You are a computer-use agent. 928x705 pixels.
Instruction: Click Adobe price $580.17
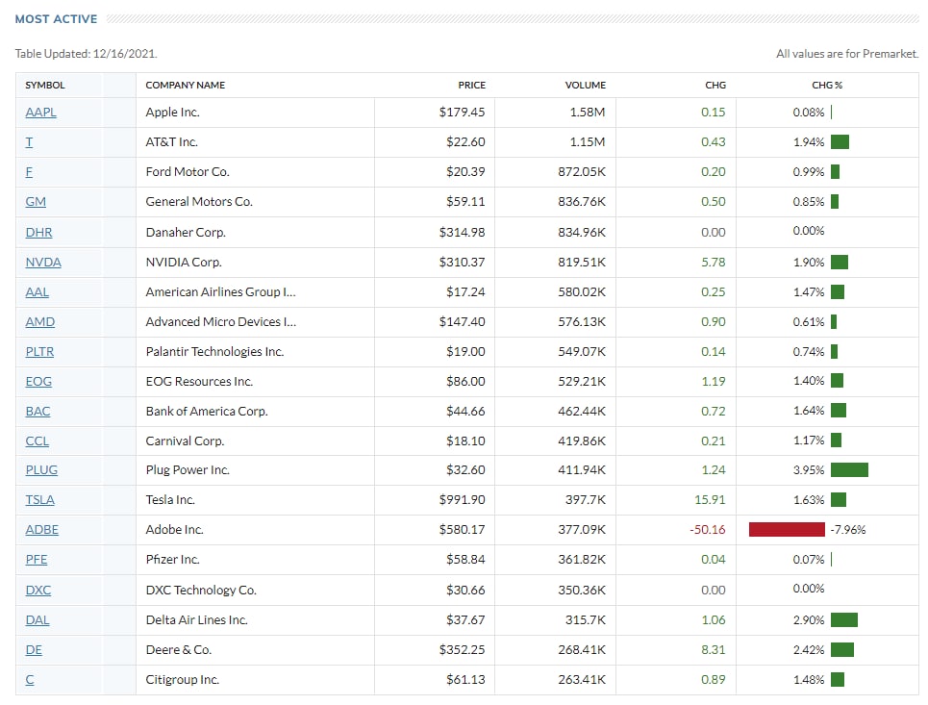click(463, 529)
